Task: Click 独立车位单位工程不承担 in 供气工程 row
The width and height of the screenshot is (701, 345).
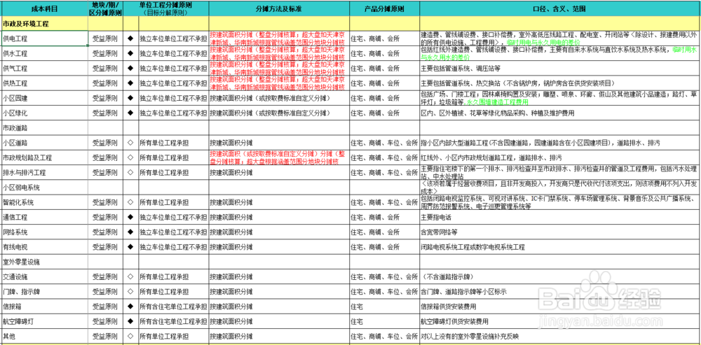Action: click(x=173, y=69)
